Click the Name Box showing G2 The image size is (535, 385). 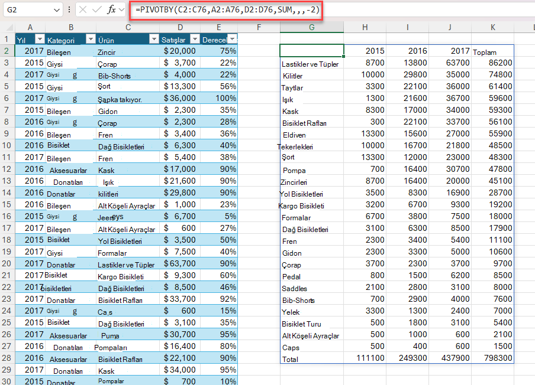tap(33, 10)
